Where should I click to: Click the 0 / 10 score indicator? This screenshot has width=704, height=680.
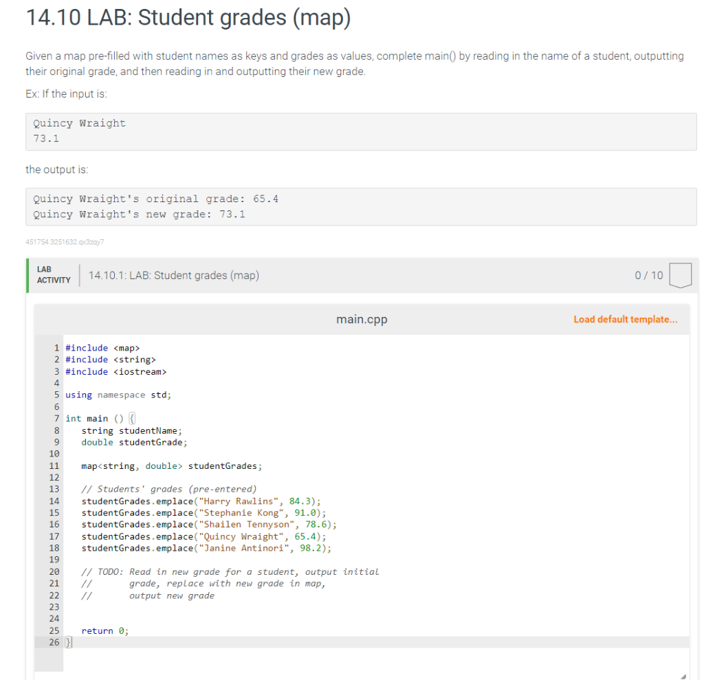[650, 274]
